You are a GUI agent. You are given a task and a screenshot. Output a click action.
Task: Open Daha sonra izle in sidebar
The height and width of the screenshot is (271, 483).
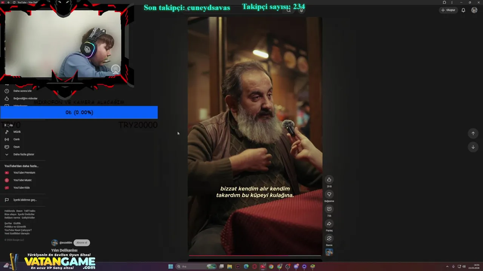tap(23, 91)
